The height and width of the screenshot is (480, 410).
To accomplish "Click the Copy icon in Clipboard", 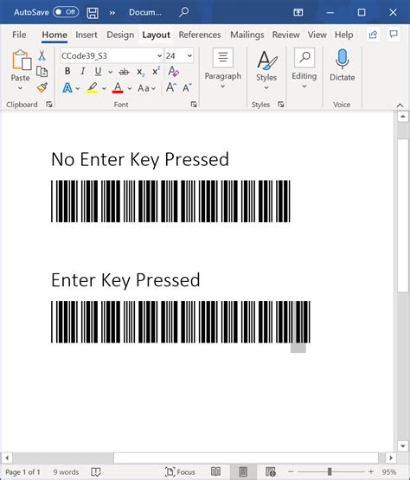I will click(42, 72).
